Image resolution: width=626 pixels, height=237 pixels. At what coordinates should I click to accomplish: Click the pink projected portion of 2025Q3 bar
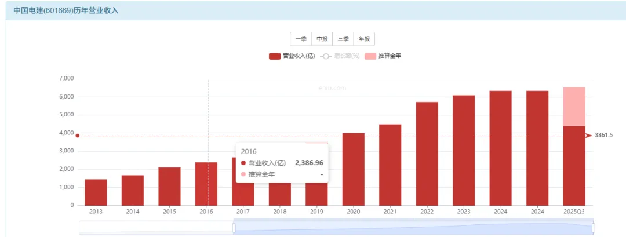click(x=574, y=107)
